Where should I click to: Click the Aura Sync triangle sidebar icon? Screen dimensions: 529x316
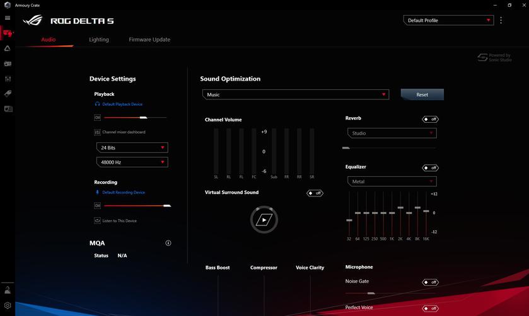tap(8, 48)
